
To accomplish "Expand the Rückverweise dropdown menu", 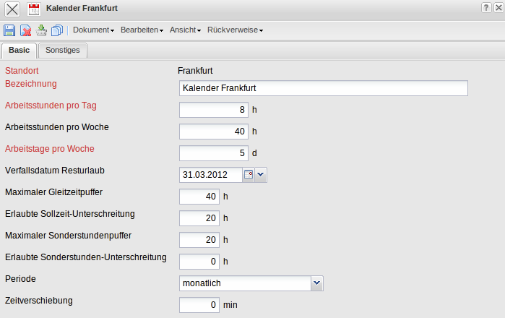I will pos(235,30).
